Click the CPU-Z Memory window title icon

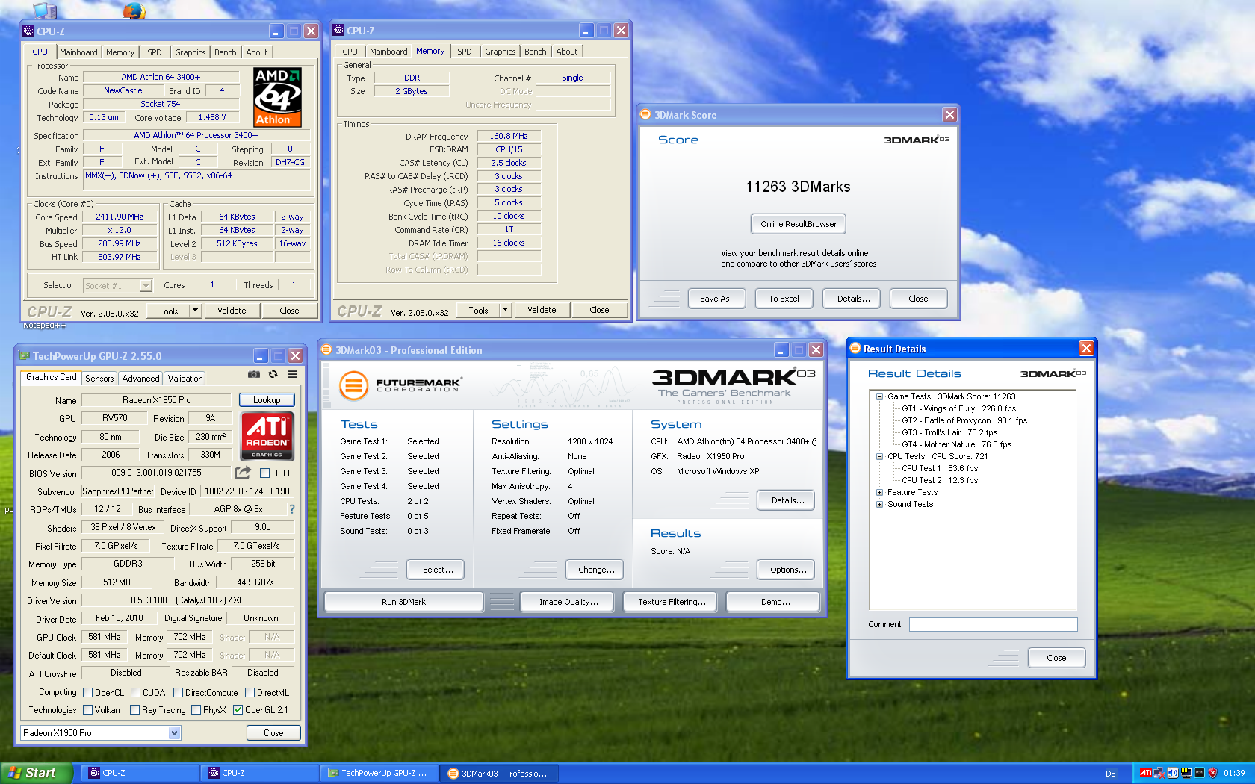point(338,30)
